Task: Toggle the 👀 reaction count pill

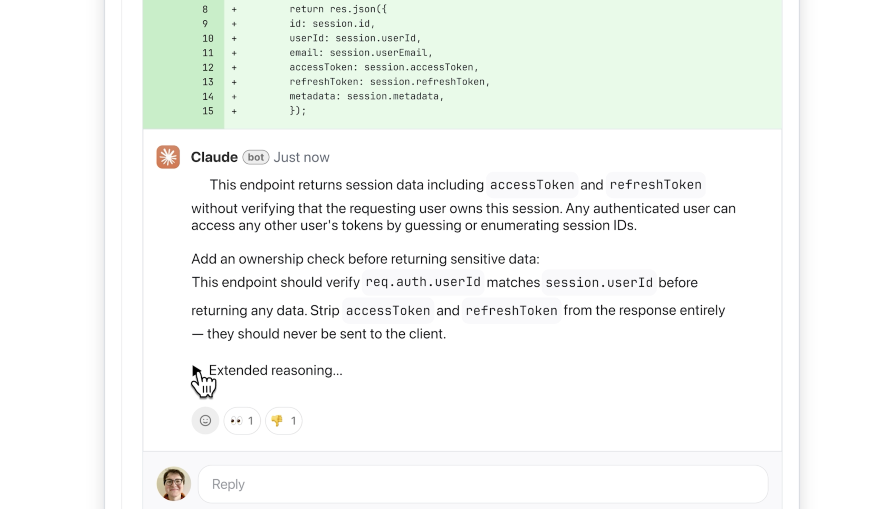Action: tap(242, 420)
